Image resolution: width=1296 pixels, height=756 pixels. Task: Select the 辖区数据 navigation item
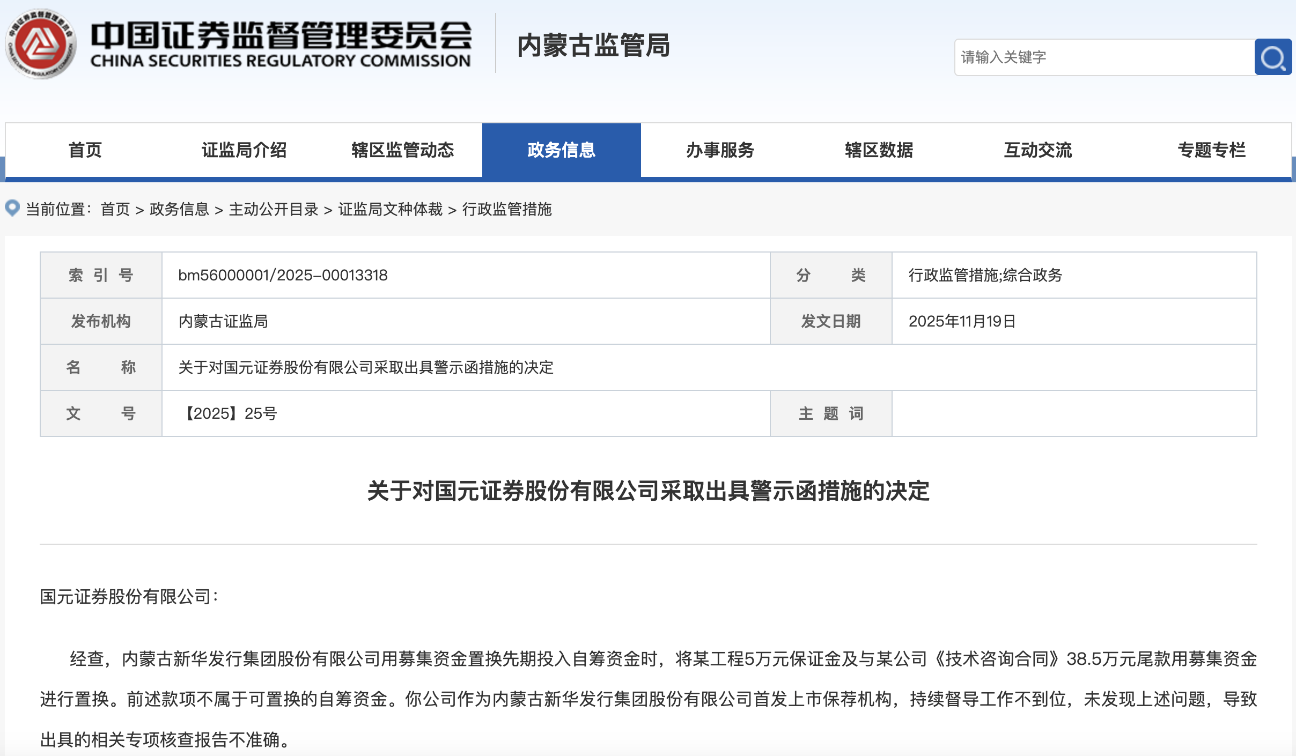879,150
